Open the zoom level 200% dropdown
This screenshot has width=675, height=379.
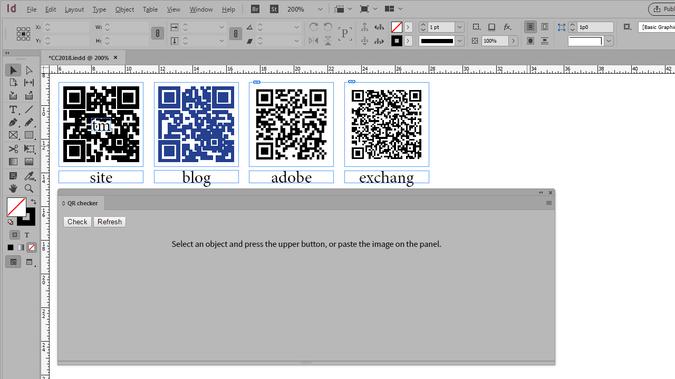click(320, 9)
